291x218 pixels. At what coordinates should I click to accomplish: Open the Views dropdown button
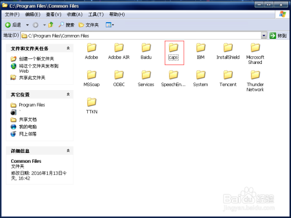coord(109,25)
